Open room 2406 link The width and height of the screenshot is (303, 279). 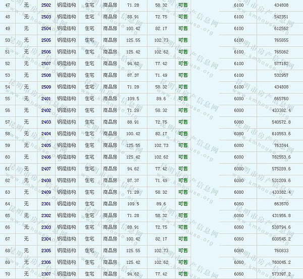click(x=46, y=157)
